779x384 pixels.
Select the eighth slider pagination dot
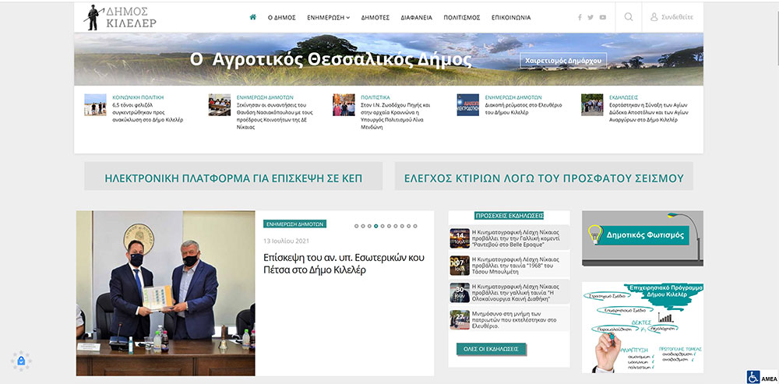click(402, 226)
